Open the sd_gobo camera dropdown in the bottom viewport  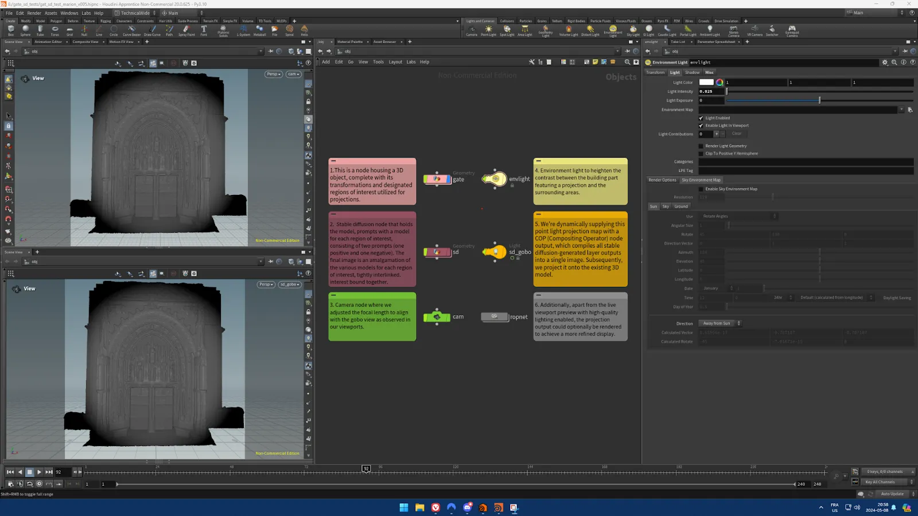click(290, 284)
